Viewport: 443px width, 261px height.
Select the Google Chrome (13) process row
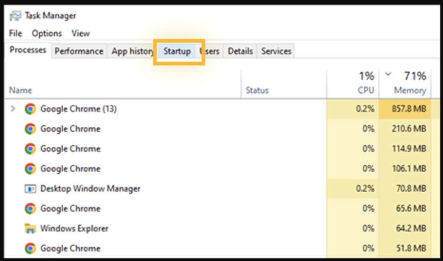click(222, 109)
